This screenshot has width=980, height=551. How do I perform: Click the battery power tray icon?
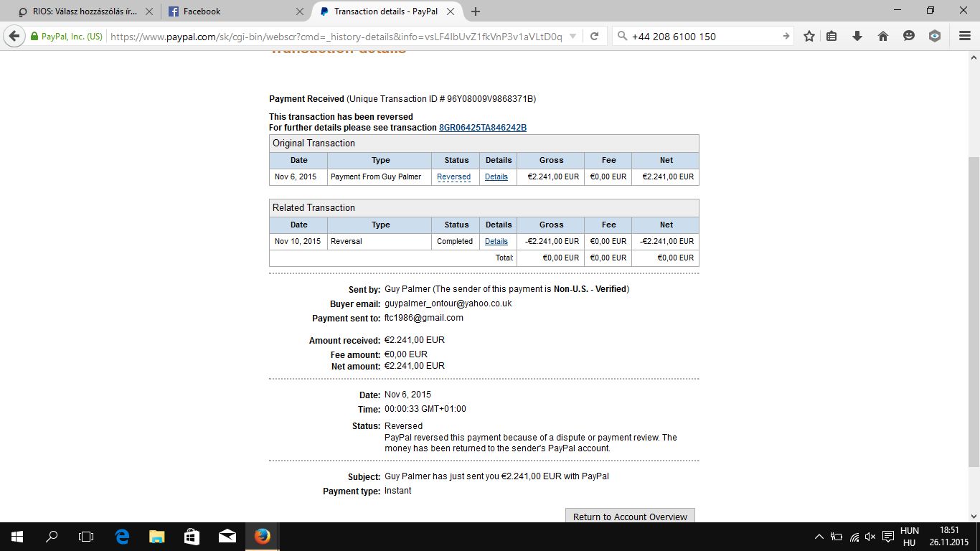coord(837,537)
